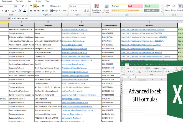This screenshot has height=122, width=183.
Task: Apply the Check Cell style
Action: tap(152, 10)
